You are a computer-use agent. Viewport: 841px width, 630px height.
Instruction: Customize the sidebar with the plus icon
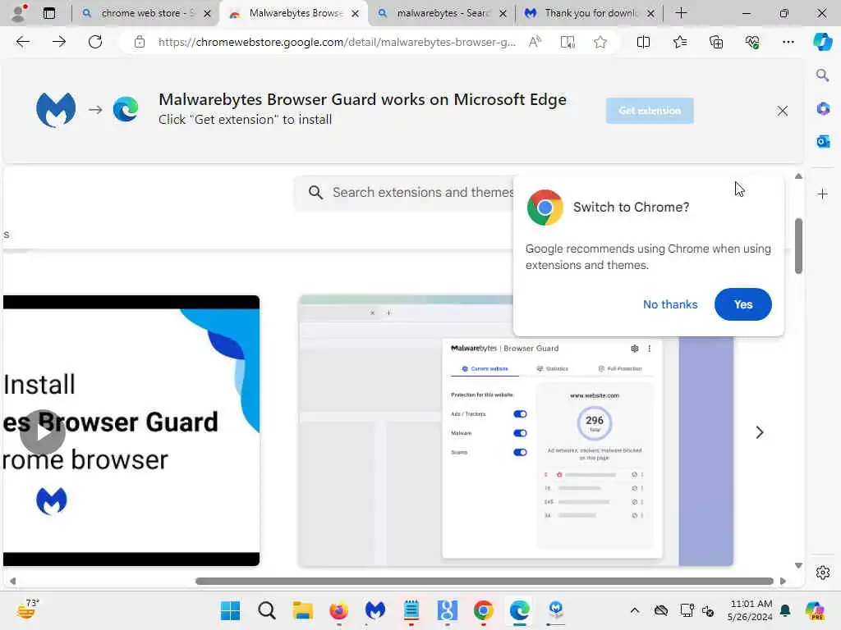point(823,194)
